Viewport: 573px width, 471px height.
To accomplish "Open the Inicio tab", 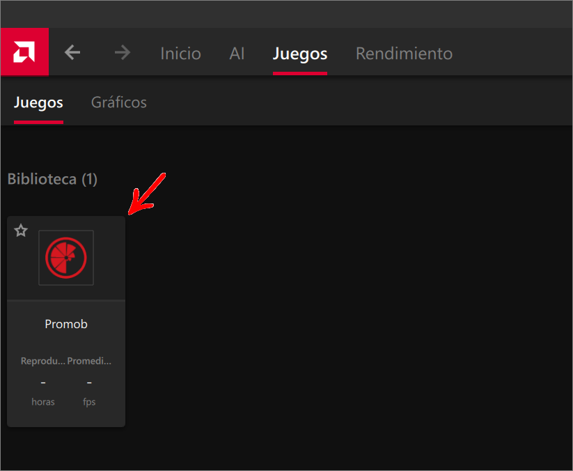I will tap(180, 54).
